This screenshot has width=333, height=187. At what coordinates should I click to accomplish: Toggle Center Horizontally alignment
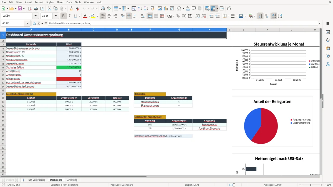[109, 16]
